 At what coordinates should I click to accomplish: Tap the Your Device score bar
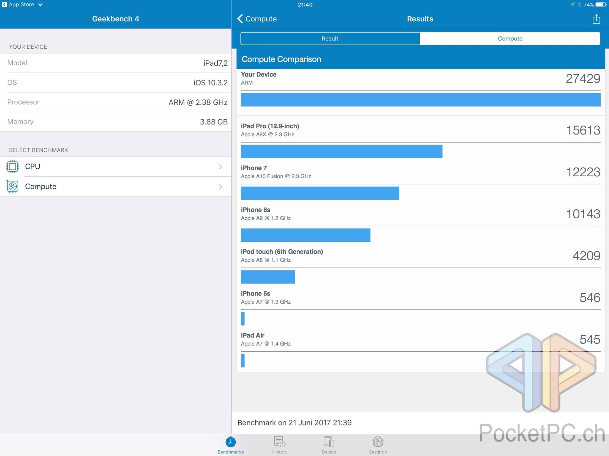tap(421, 100)
